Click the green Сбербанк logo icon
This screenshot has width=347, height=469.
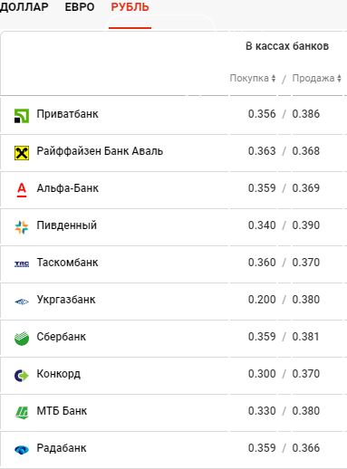(x=22, y=339)
